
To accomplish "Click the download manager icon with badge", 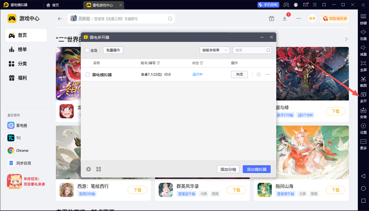I will click(x=285, y=18).
